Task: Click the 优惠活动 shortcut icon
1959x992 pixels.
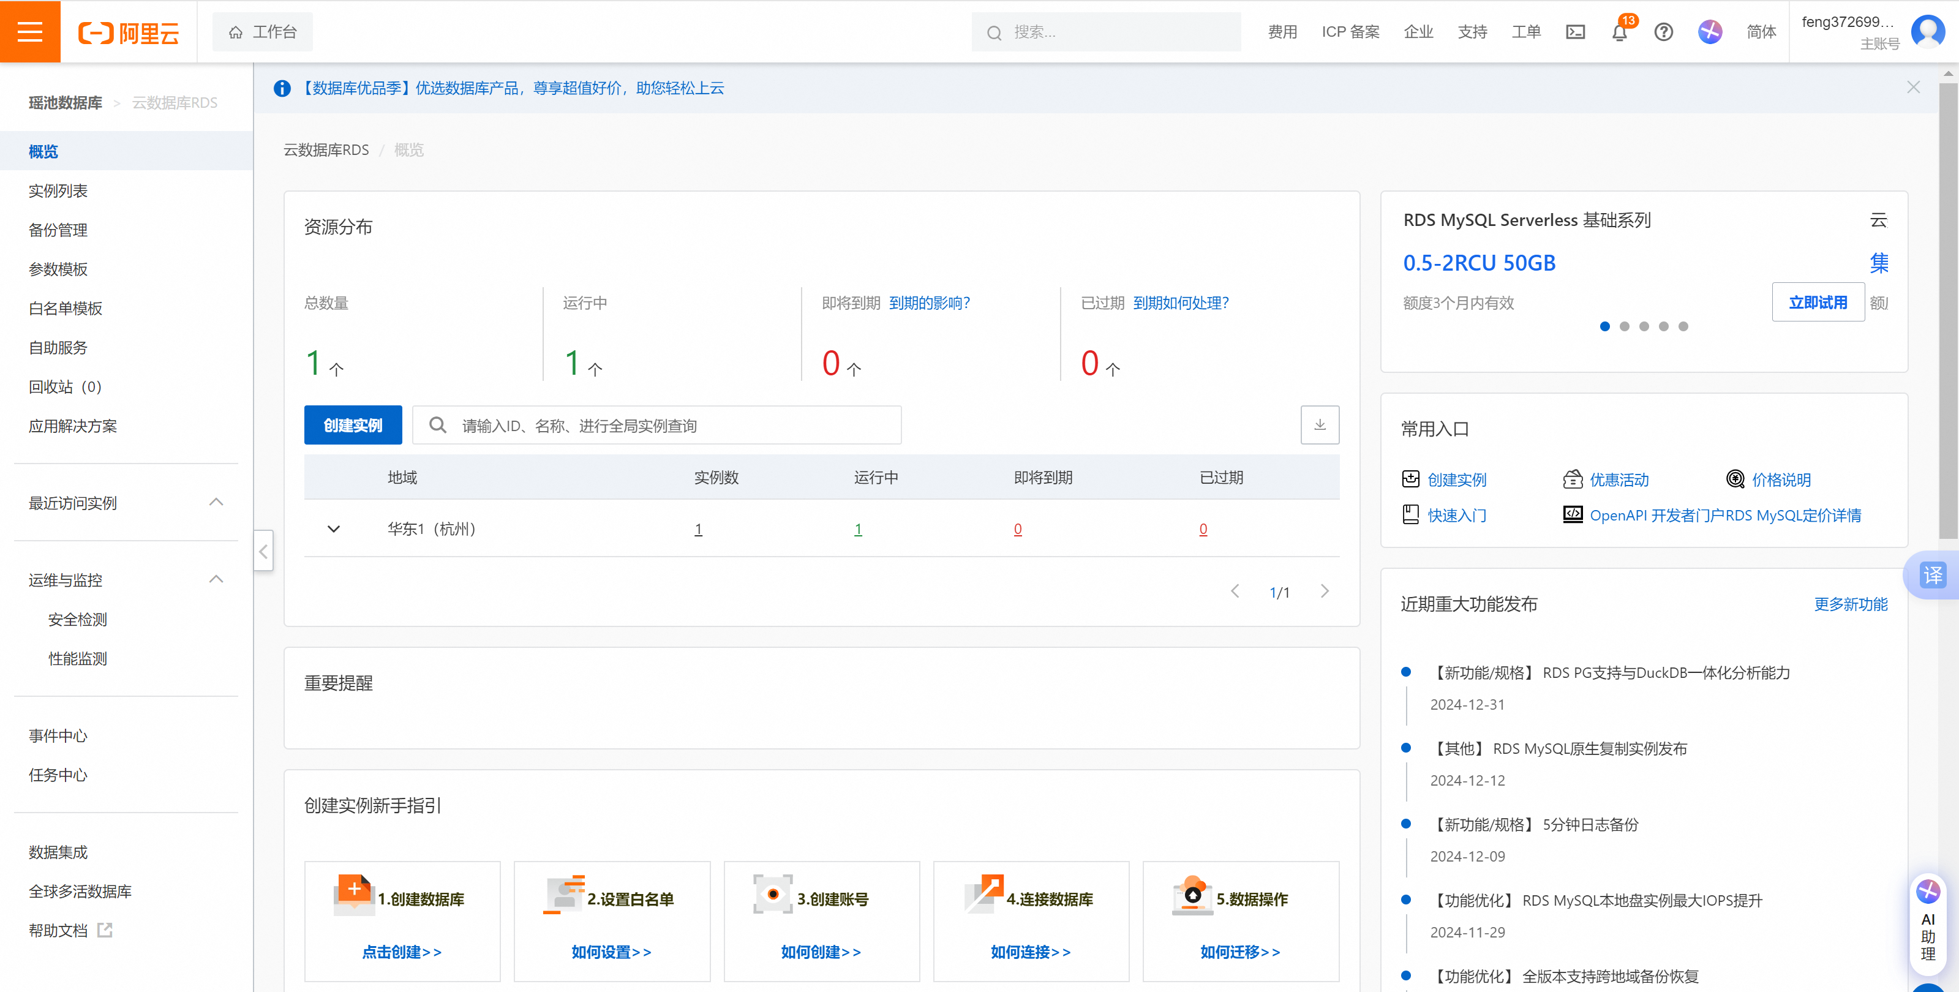Action: [x=1573, y=479]
